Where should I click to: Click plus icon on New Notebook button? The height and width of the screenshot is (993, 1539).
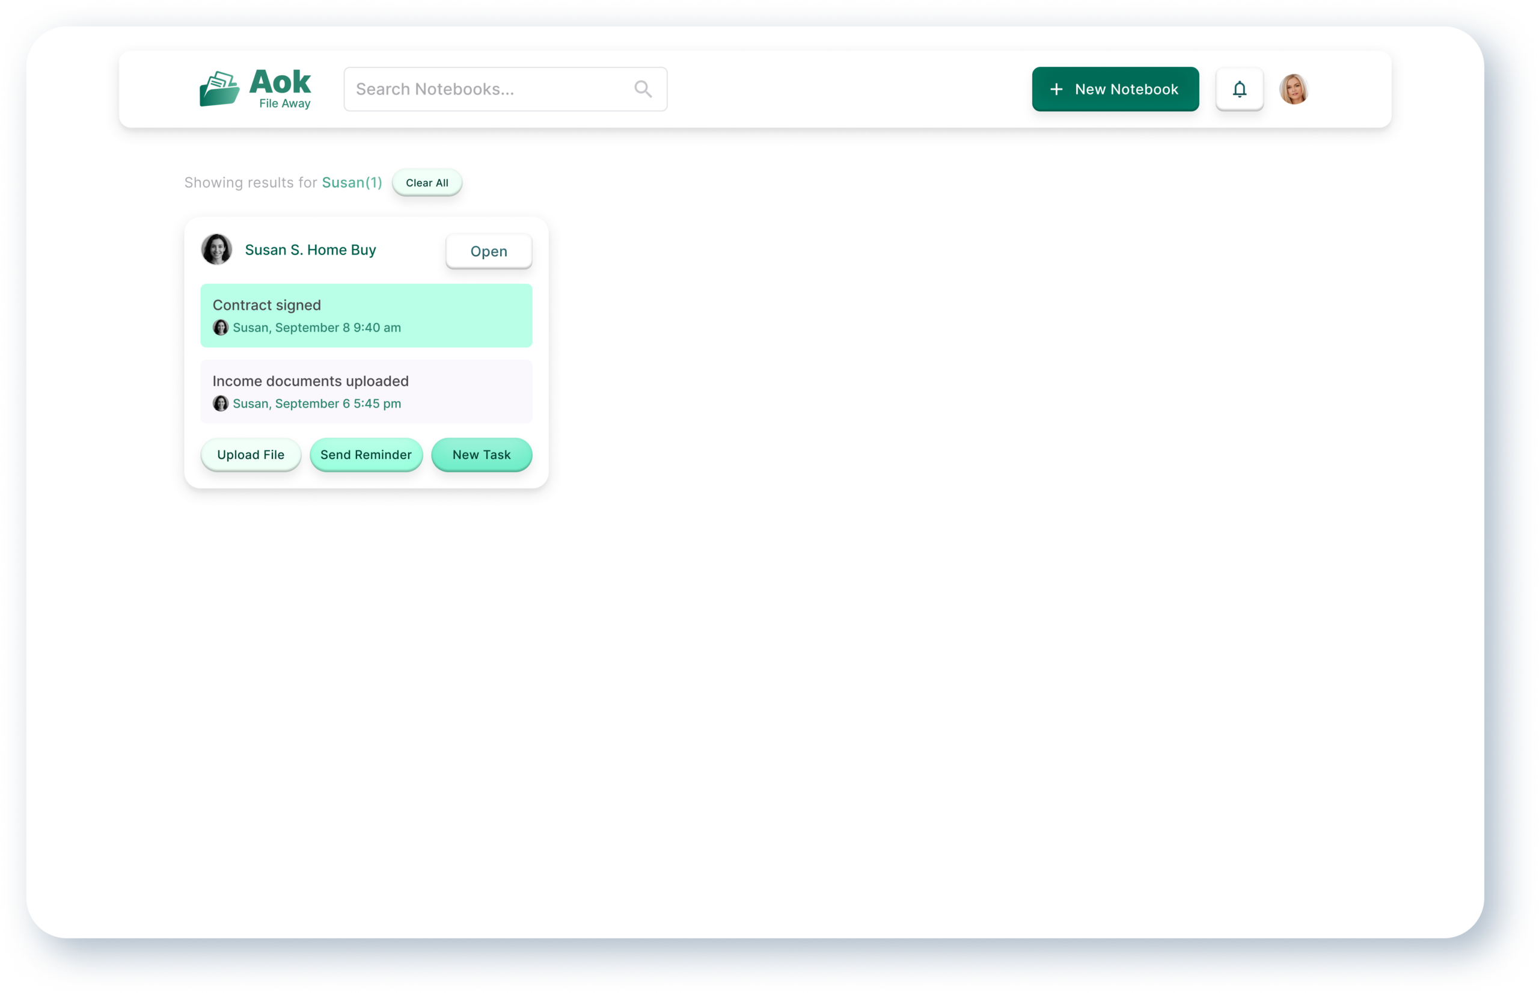coord(1056,89)
